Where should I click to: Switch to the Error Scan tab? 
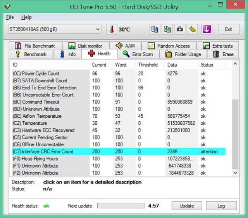point(138,54)
